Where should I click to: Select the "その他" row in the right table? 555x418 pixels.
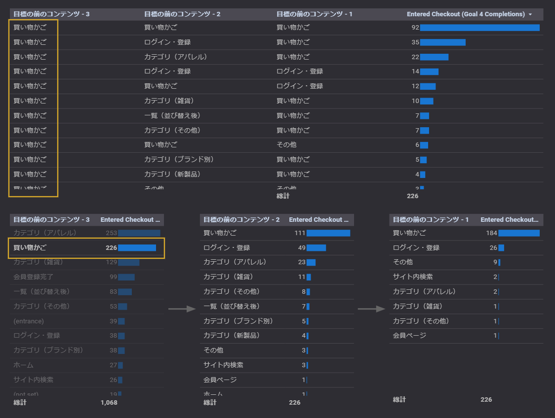click(402, 262)
